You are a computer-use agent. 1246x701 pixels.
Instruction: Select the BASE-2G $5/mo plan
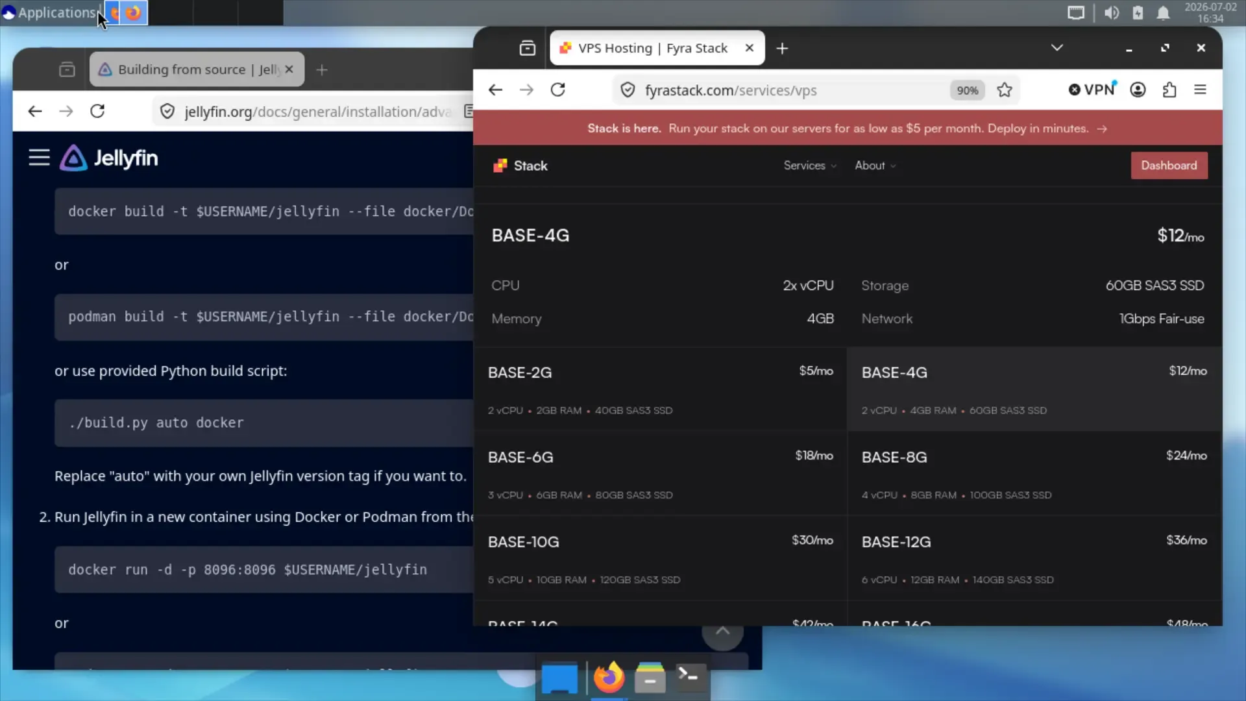660,389
